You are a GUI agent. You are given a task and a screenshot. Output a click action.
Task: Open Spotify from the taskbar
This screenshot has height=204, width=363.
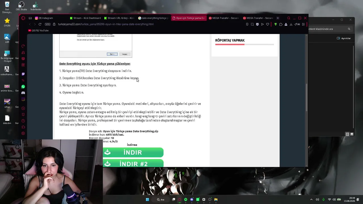(185, 199)
